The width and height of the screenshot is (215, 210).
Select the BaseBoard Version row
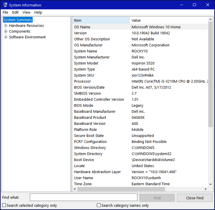point(140,123)
